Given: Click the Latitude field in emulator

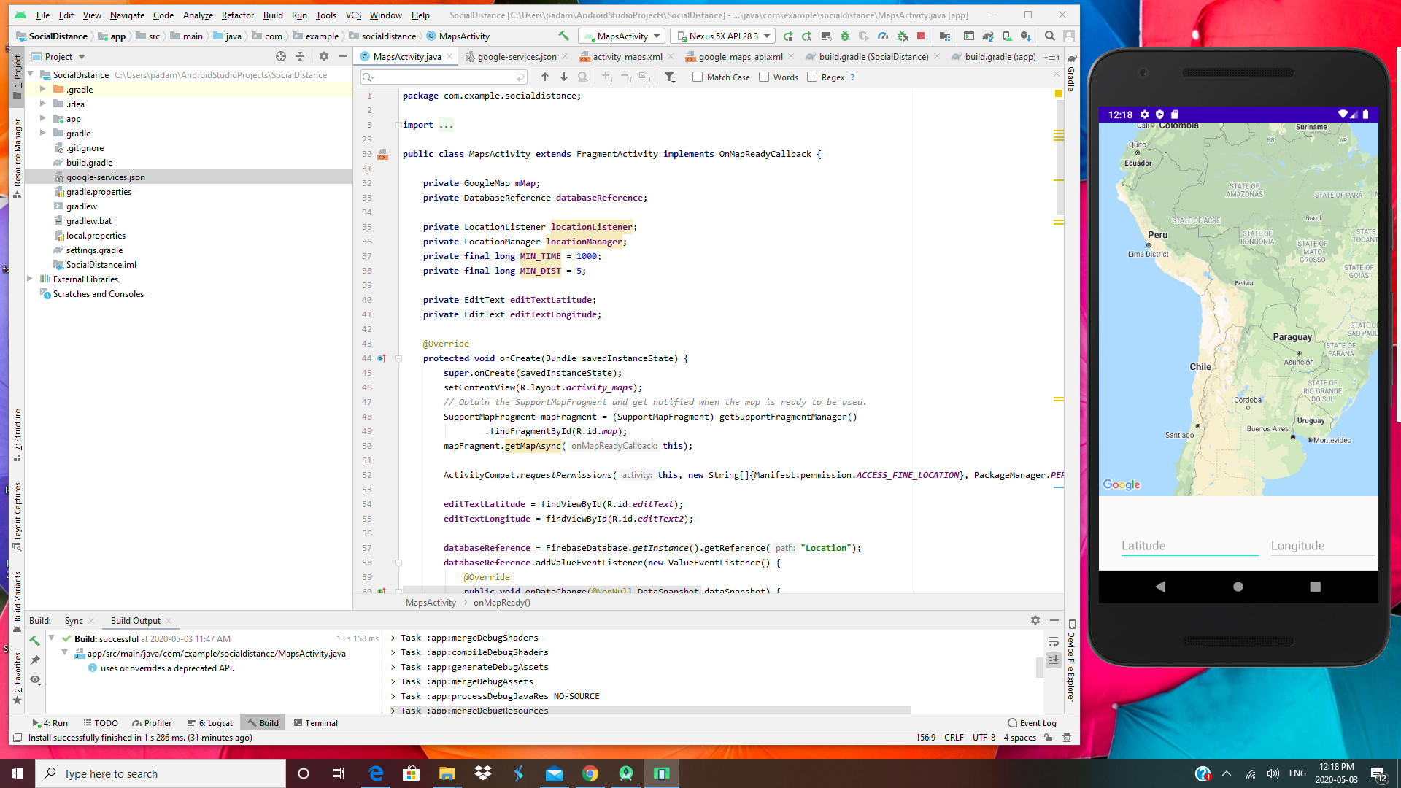Looking at the screenshot, I should pyautogui.click(x=1189, y=546).
